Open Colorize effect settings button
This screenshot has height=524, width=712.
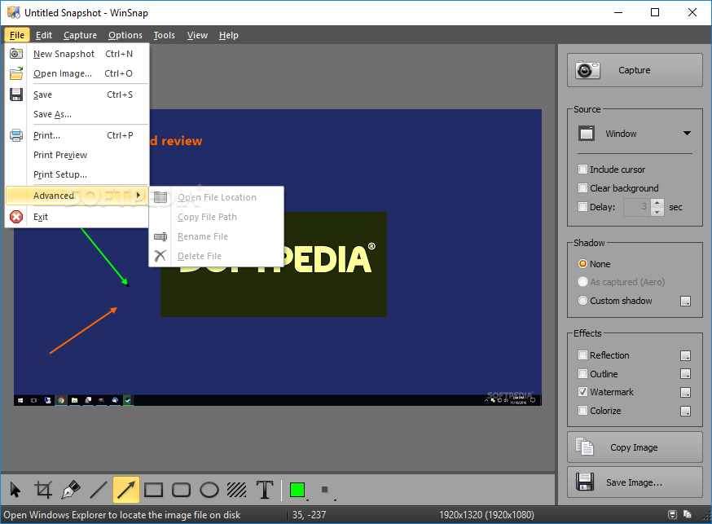[x=686, y=411]
